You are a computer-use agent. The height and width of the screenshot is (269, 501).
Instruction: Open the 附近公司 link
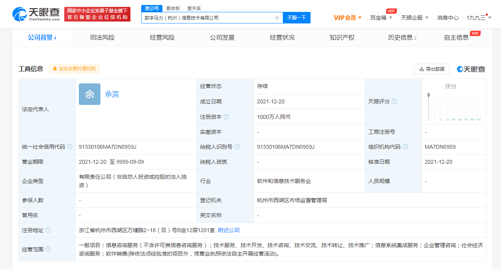coord(229,230)
